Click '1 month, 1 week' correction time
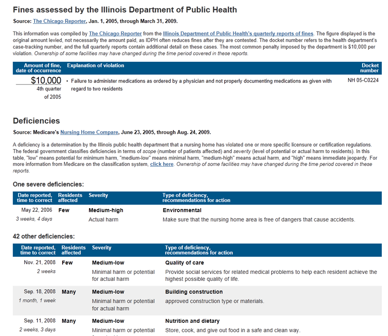 pos(37,301)
